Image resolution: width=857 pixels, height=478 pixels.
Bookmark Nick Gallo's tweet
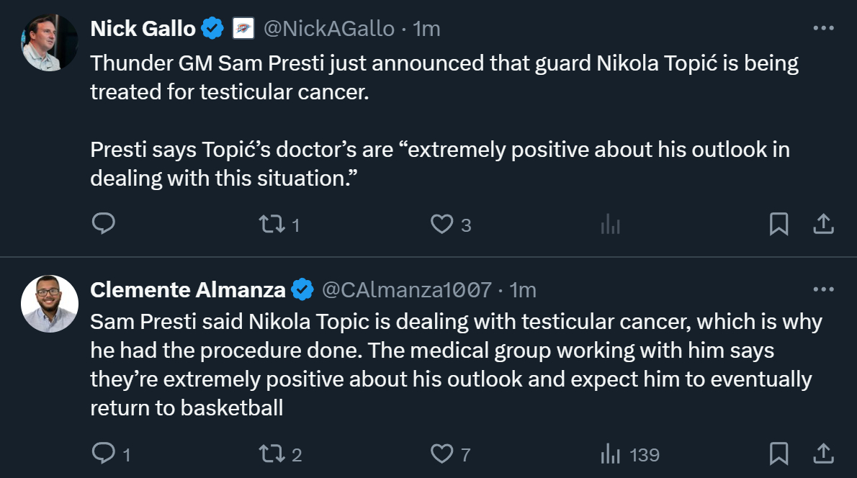point(779,225)
